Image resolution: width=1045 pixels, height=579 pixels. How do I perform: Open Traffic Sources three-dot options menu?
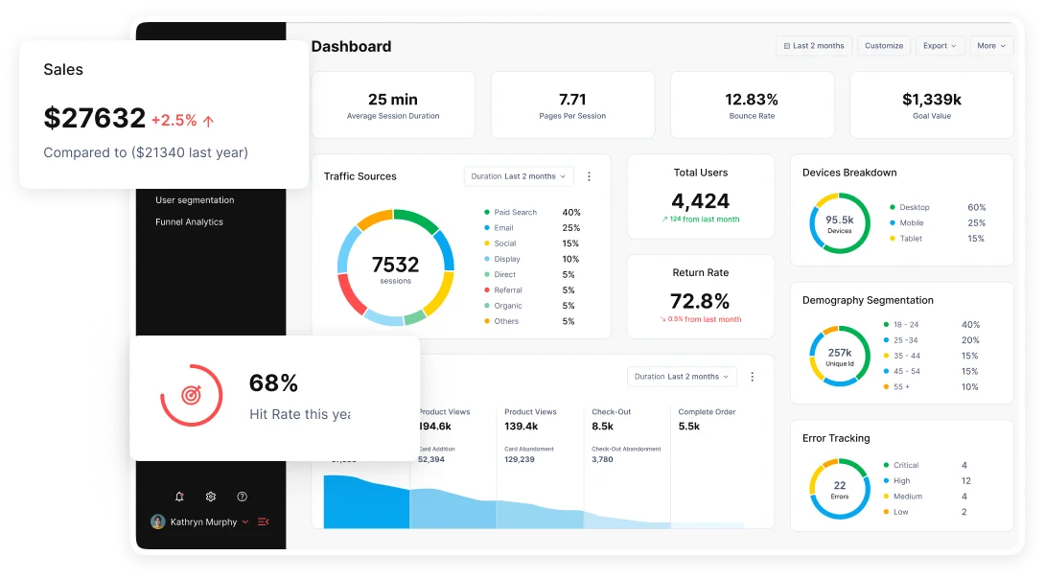tap(589, 176)
